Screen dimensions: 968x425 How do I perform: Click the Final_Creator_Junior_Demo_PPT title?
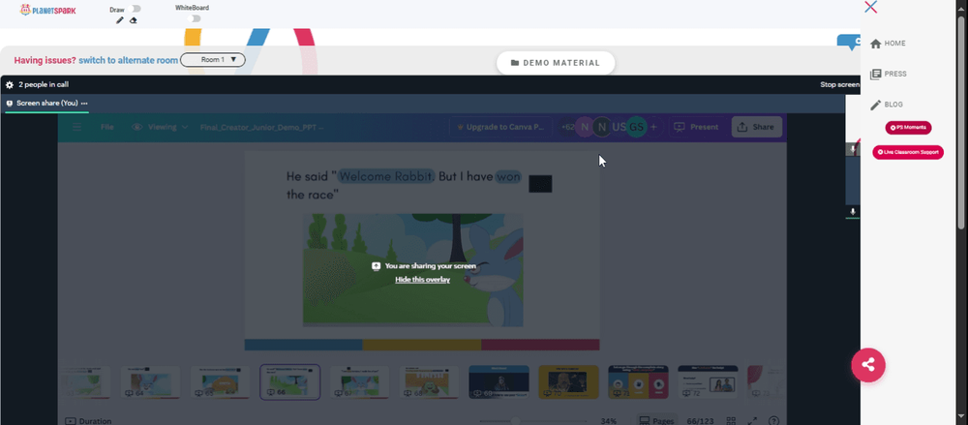[x=261, y=127]
